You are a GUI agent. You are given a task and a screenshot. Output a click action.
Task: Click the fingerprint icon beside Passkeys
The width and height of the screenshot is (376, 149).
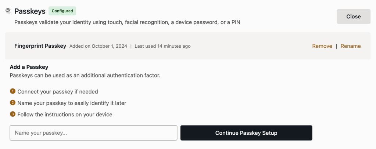(8, 11)
